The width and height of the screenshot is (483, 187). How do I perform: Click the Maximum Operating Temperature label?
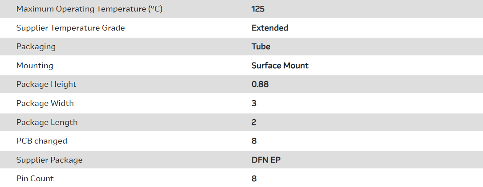(x=89, y=9)
